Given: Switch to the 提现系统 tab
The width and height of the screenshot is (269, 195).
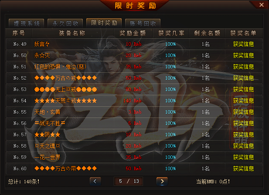Looking at the screenshot, I should click(x=27, y=23).
